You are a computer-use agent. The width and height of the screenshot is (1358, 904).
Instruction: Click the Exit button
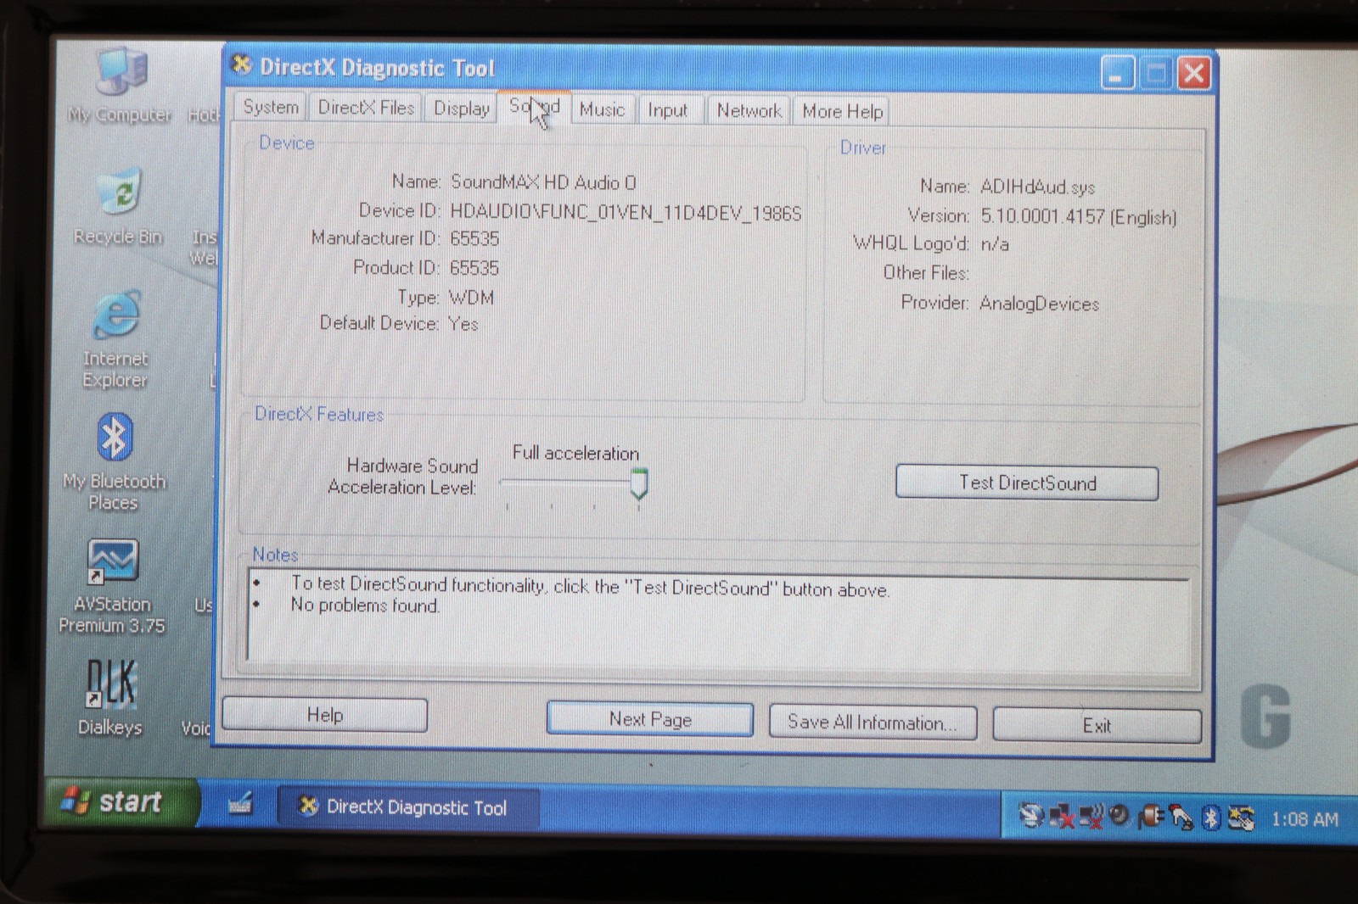coord(1097,726)
